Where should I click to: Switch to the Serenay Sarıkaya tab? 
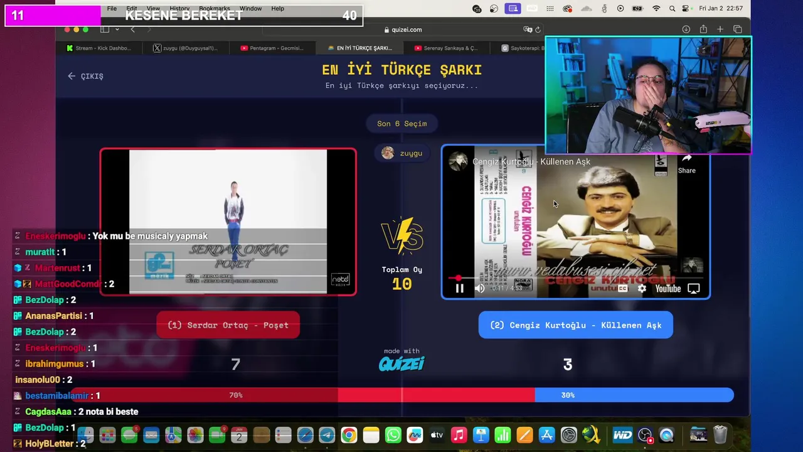pyautogui.click(x=446, y=48)
